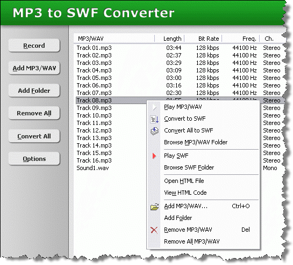Click the red X Remove MP3/WAV icon

click(x=154, y=230)
